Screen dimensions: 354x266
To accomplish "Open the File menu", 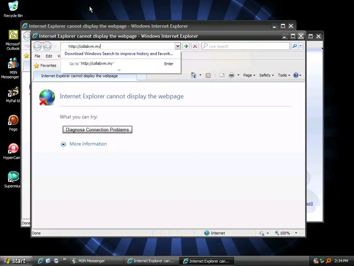I will (37, 56).
